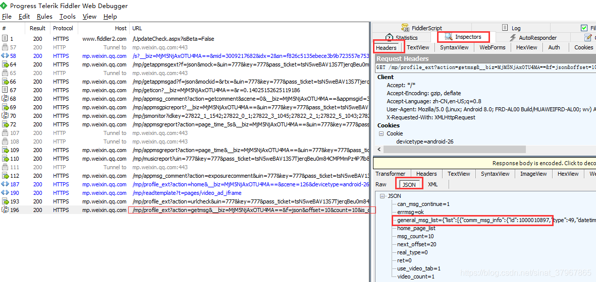
Task: Click the Fiddler app icon in title bar
Action: 4,6
